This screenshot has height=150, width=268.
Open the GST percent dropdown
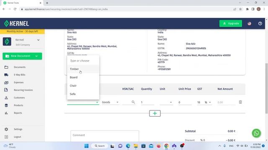click(x=208, y=102)
